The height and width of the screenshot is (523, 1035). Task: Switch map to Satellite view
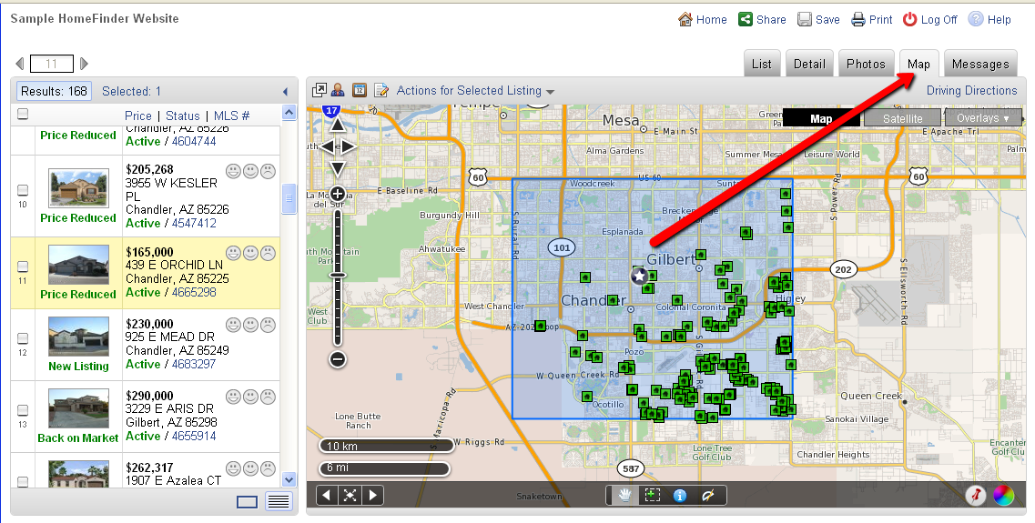(902, 119)
